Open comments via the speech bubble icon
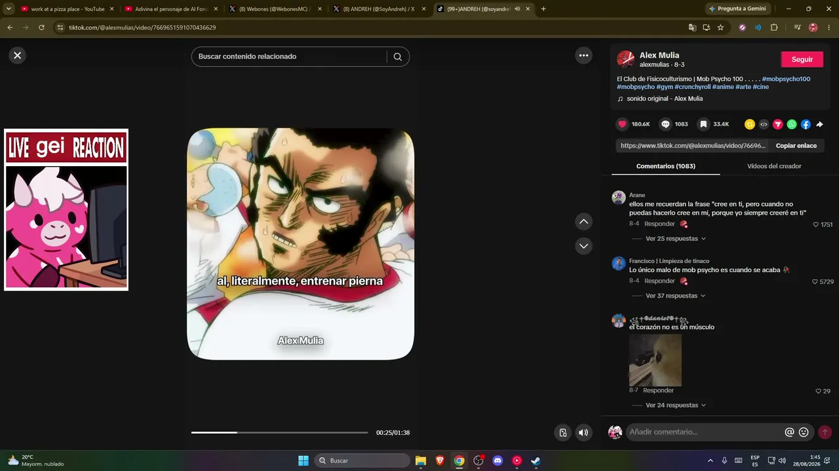Image resolution: width=839 pixels, height=471 pixels. [x=665, y=124]
